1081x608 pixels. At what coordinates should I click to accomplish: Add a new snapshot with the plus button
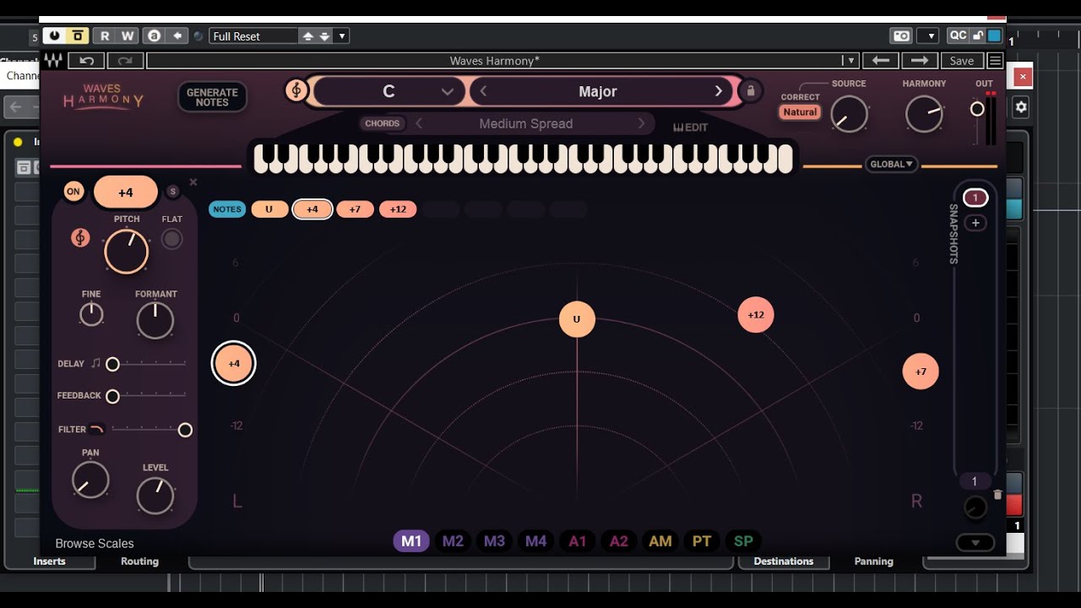975,223
